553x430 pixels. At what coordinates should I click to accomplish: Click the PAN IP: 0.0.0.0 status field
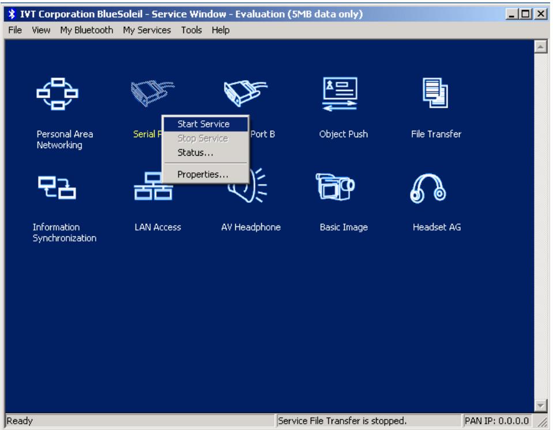496,421
